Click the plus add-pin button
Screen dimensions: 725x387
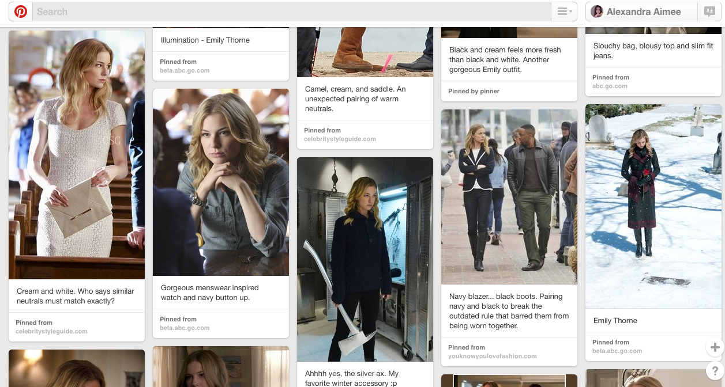tap(715, 347)
